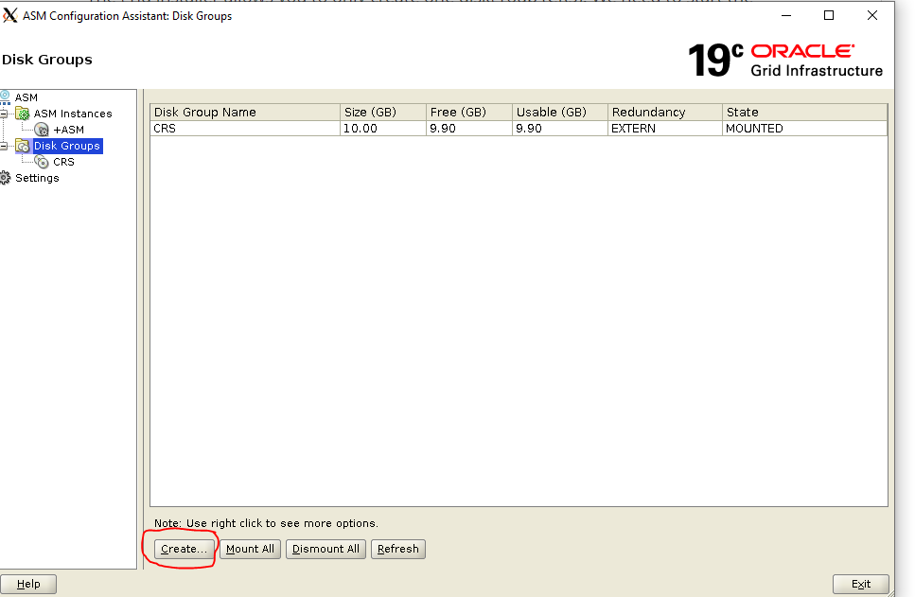Image resolution: width=915 pixels, height=597 pixels.
Task: Click the Settings gear icon
Action: tap(5, 178)
